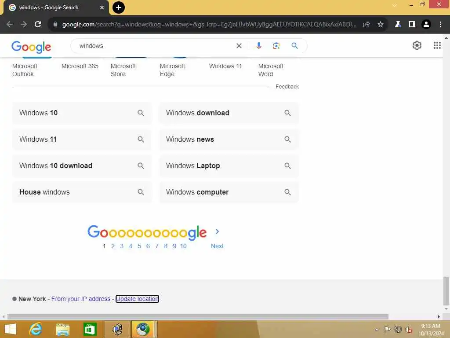The height and width of the screenshot is (338, 450).
Task: Go to results page 10
Action: 183,246
